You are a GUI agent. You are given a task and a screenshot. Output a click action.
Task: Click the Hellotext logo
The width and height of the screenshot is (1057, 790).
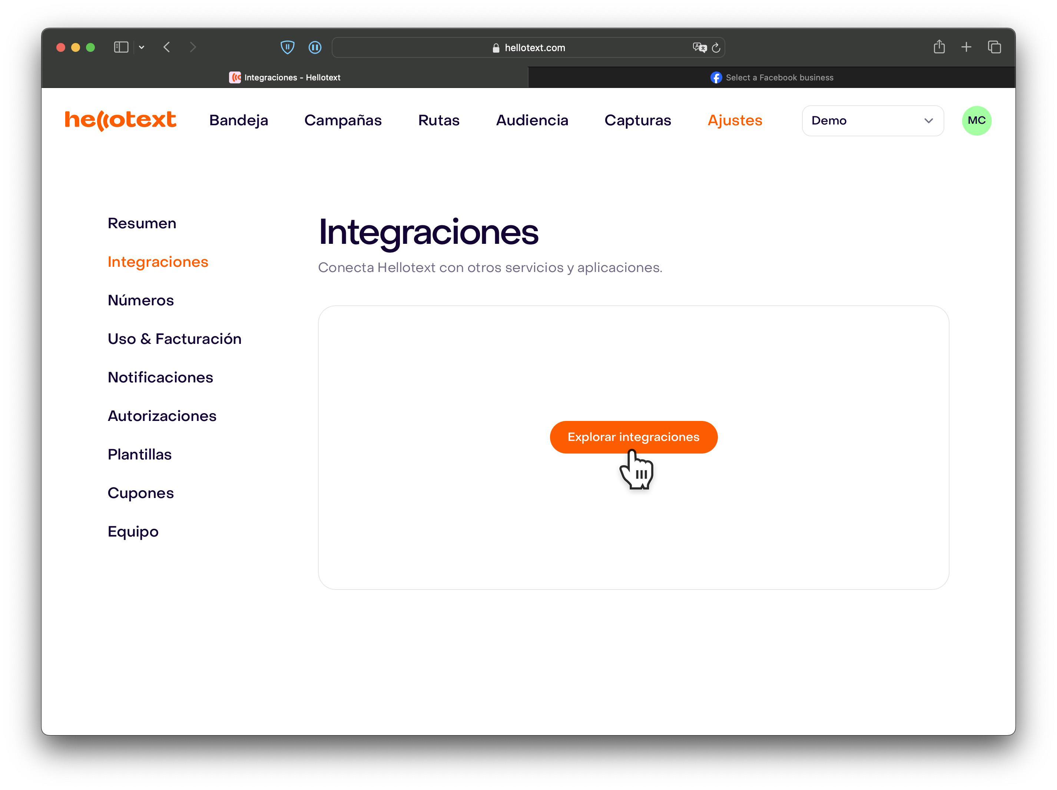(x=120, y=120)
